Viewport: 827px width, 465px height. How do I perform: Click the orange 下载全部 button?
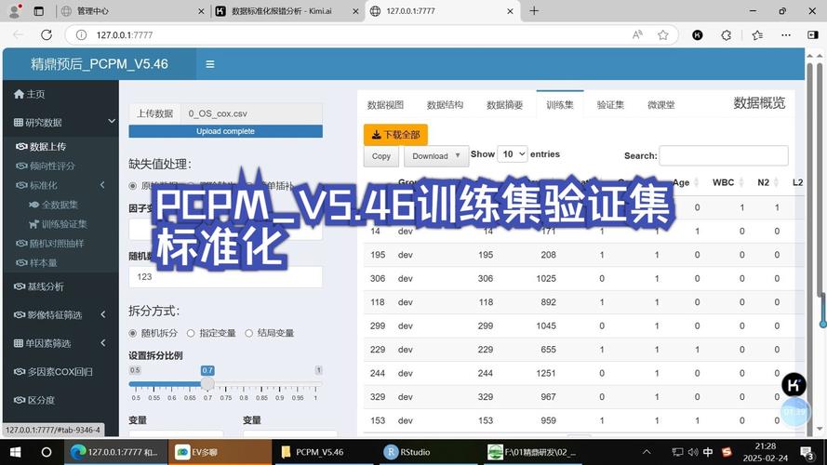point(395,135)
